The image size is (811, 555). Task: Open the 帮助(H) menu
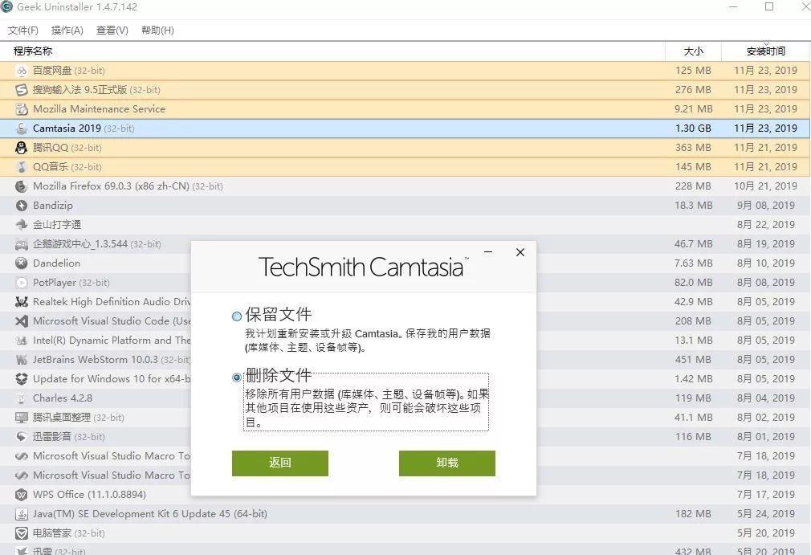[157, 31]
